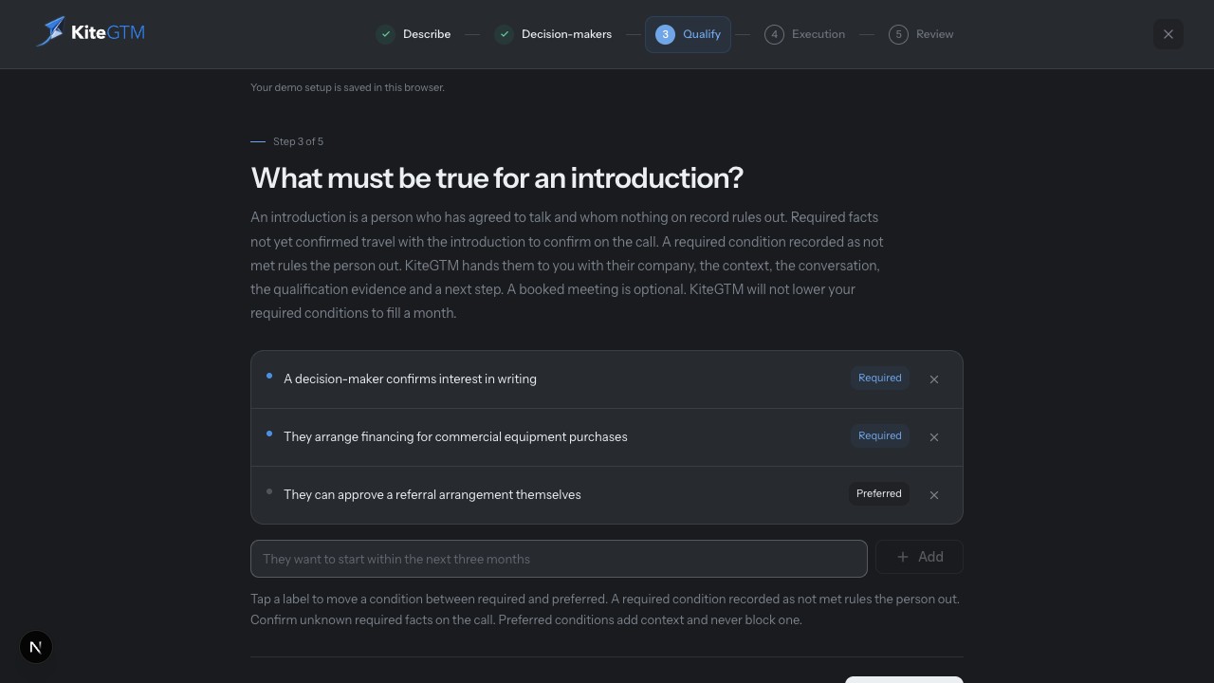Image resolution: width=1214 pixels, height=683 pixels.
Task: Click the text 'A decision-maker confirms interest in writing'
Action: point(410,378)
